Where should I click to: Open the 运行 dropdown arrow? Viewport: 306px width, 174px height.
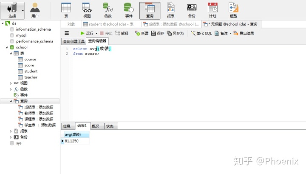(96, 33)
